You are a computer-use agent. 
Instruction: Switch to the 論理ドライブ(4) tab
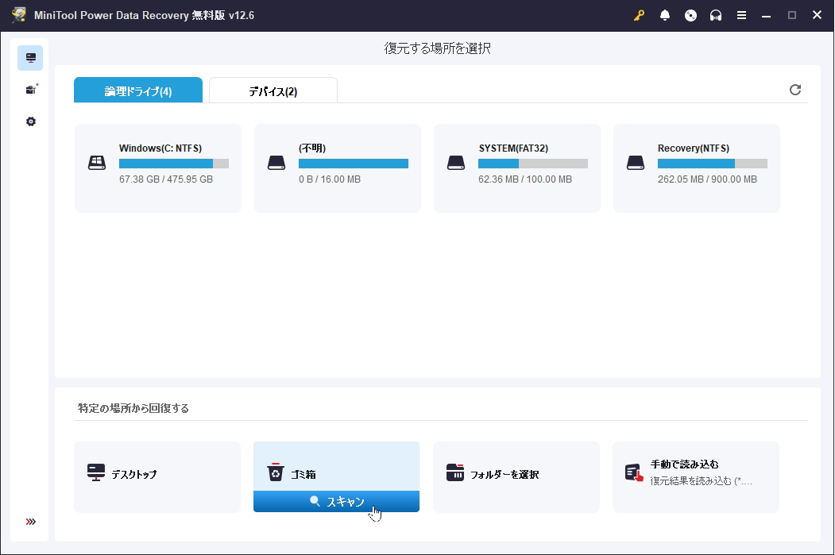(x=138, y=90)
